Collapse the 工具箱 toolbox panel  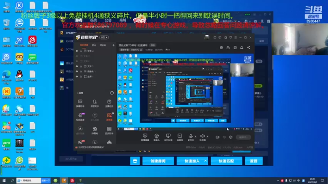(112, 93)
